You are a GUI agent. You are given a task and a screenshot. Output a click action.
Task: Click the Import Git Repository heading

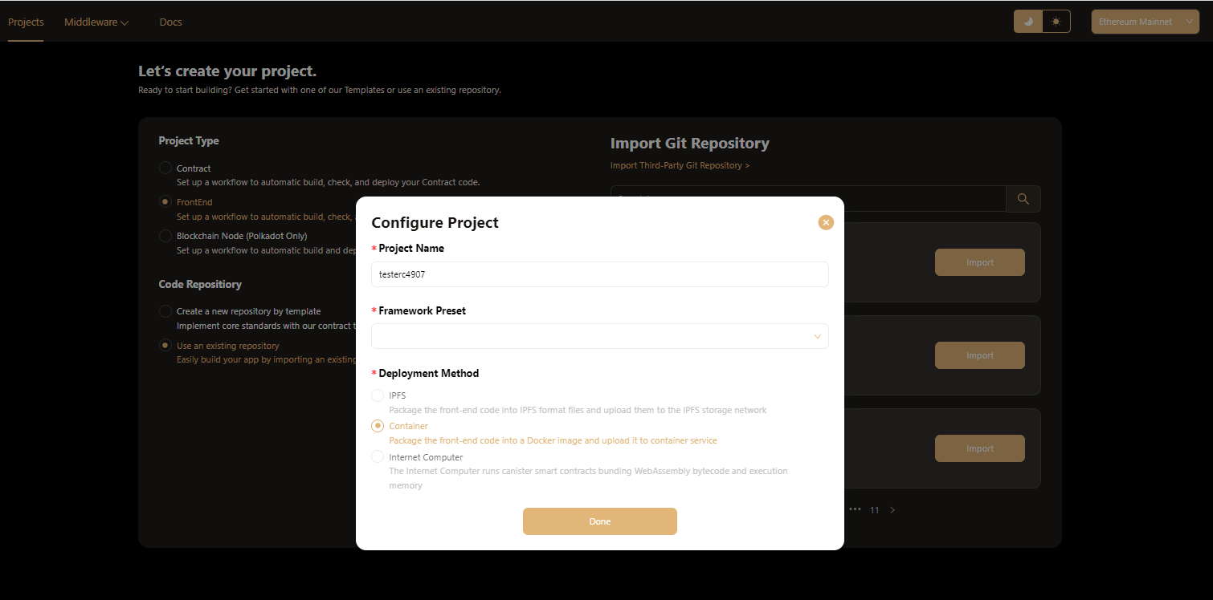(690, 143)
